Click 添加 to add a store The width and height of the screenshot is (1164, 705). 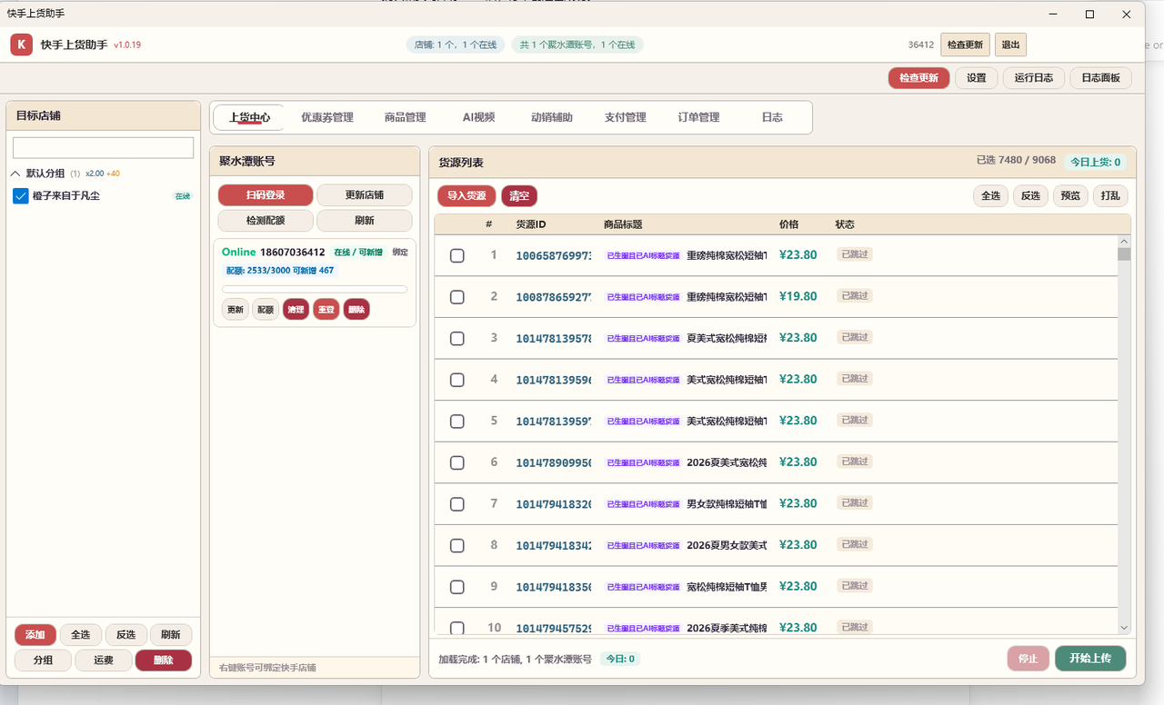35,635
